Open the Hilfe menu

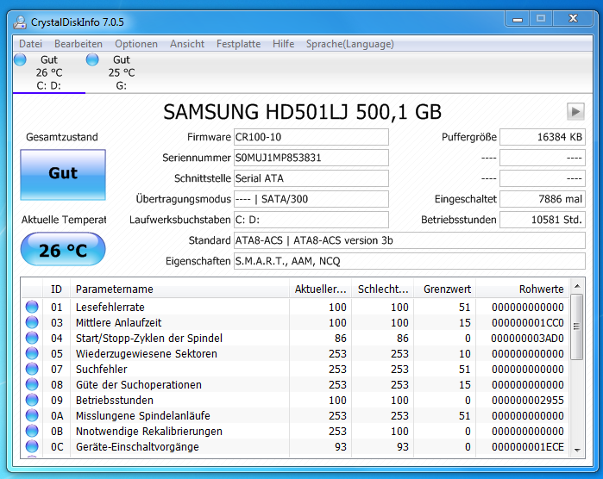point(284,44)
